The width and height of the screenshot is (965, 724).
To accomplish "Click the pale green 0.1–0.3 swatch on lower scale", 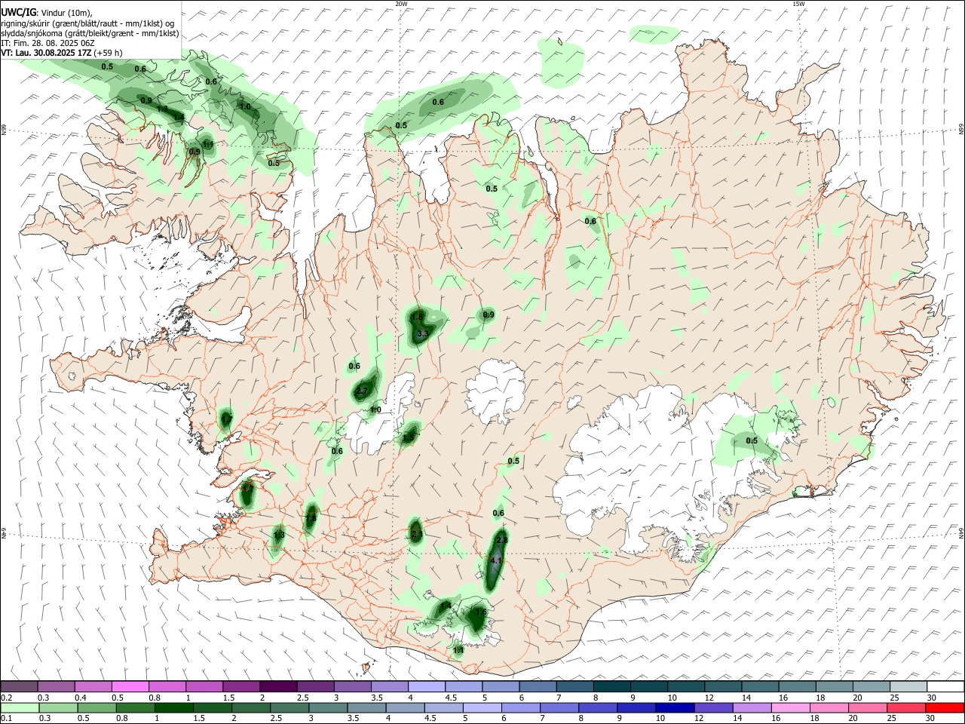I will pos(20,707).
